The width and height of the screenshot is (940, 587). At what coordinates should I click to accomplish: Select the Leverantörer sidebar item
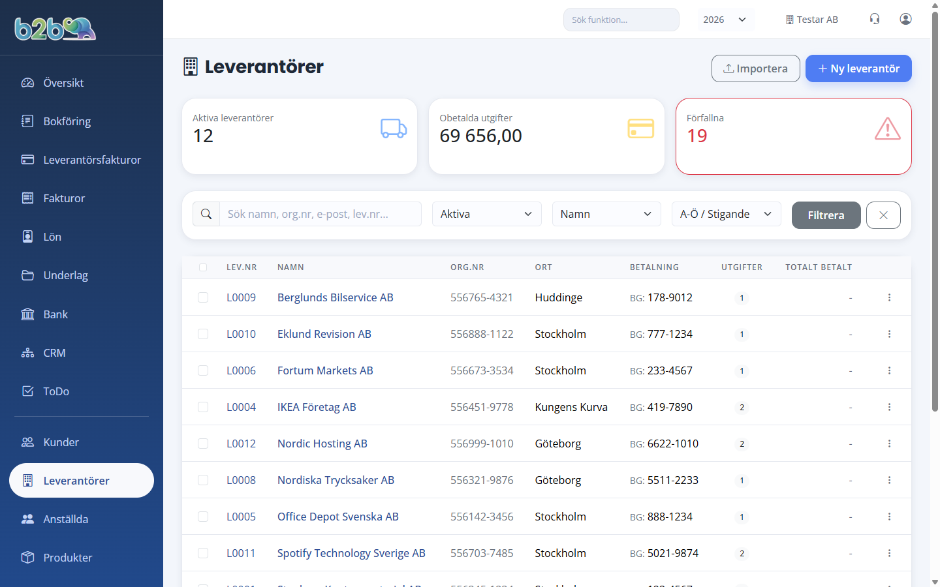click(x=82, y=481)
